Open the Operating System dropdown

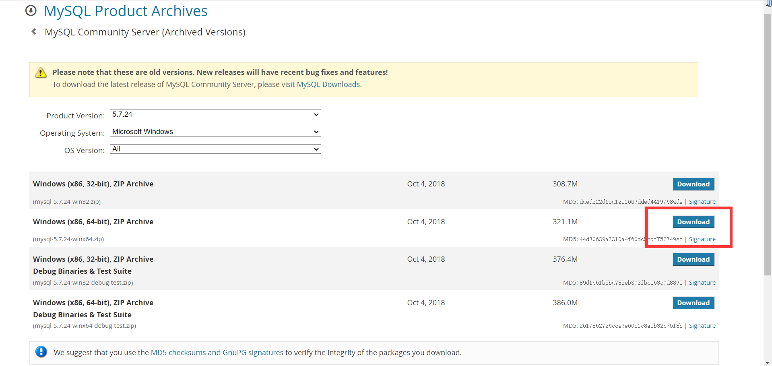click(x=215, y=132)
